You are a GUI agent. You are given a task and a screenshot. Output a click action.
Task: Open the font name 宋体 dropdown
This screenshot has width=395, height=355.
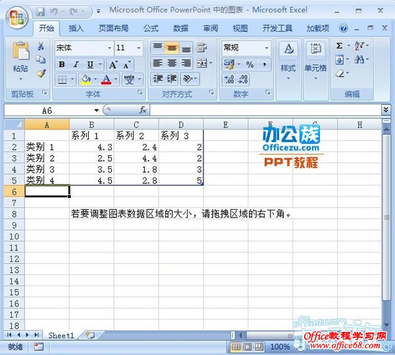109,48
